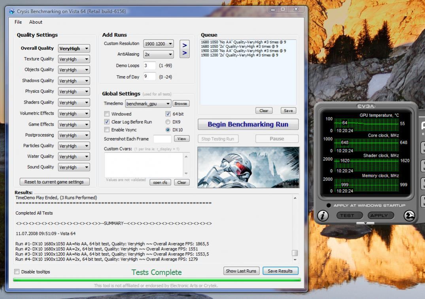Open AntiAliasing dropdown
Image resolution: width=425 pixels, height=299 pixels.
[x=159, y=55]
